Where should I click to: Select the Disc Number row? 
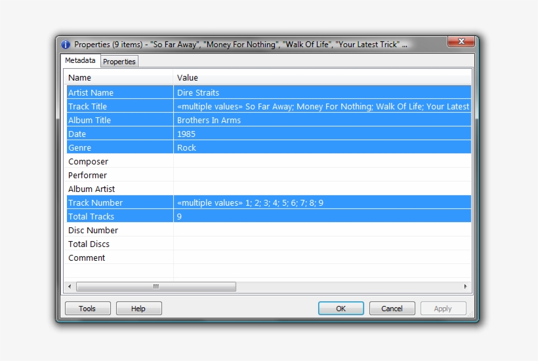pos(269,230)
